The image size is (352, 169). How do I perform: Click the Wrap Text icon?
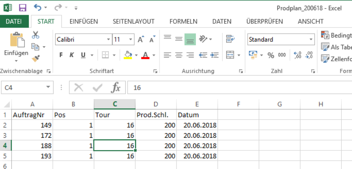(x=230, y=39)
